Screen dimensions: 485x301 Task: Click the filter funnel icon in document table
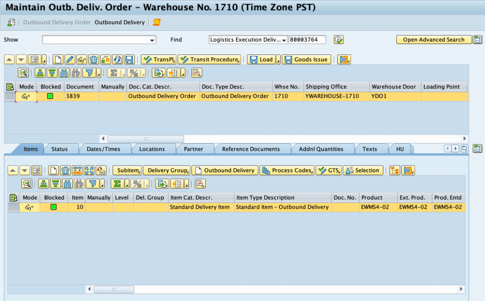point(89,73)
